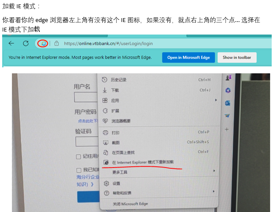Click the paper plane sidebar icon
This screenshot has height=212, width=273.
coord(227,116)
